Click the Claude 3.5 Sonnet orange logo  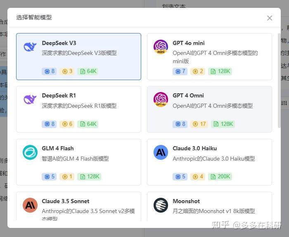click(x=30, y=205)
